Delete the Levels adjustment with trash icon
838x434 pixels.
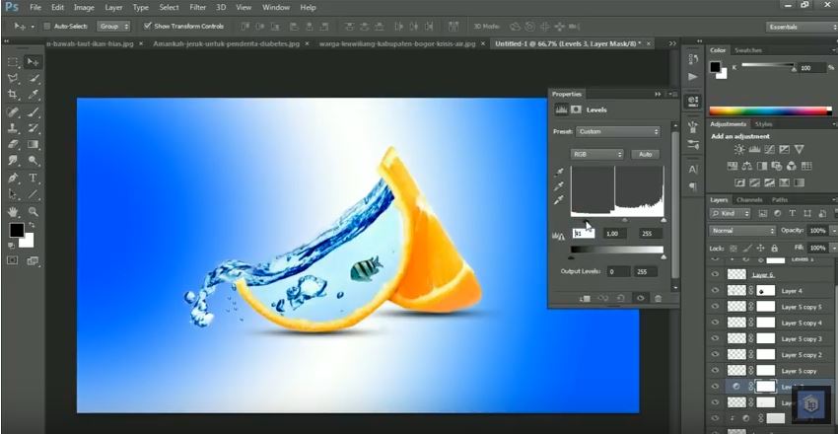pos(658,298)
